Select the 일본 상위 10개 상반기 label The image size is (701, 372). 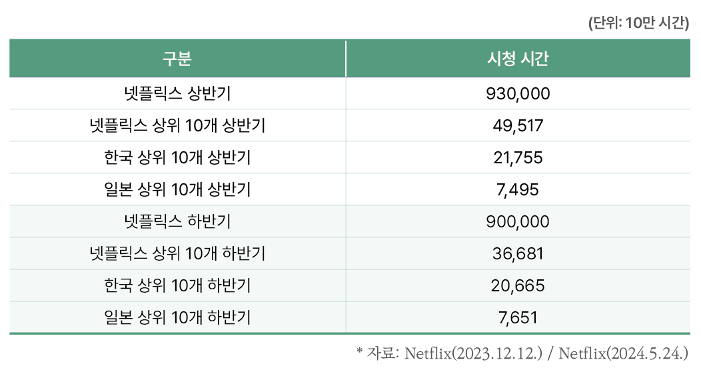coord(177,189)
